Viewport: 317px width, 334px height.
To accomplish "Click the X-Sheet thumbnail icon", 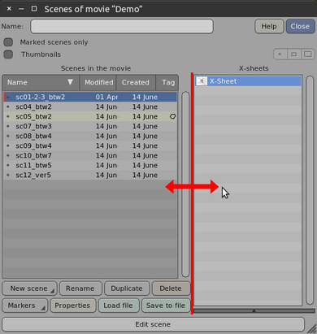I will click(202, 81).
